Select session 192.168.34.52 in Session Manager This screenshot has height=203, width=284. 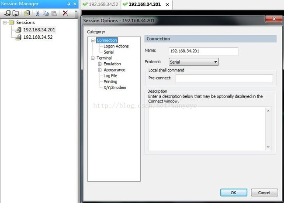click(38, 37)
